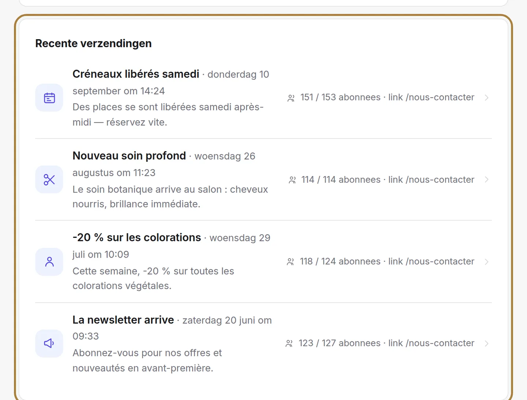Click subscribers icon next to 114 / 114 abonnees

(292, 180)
